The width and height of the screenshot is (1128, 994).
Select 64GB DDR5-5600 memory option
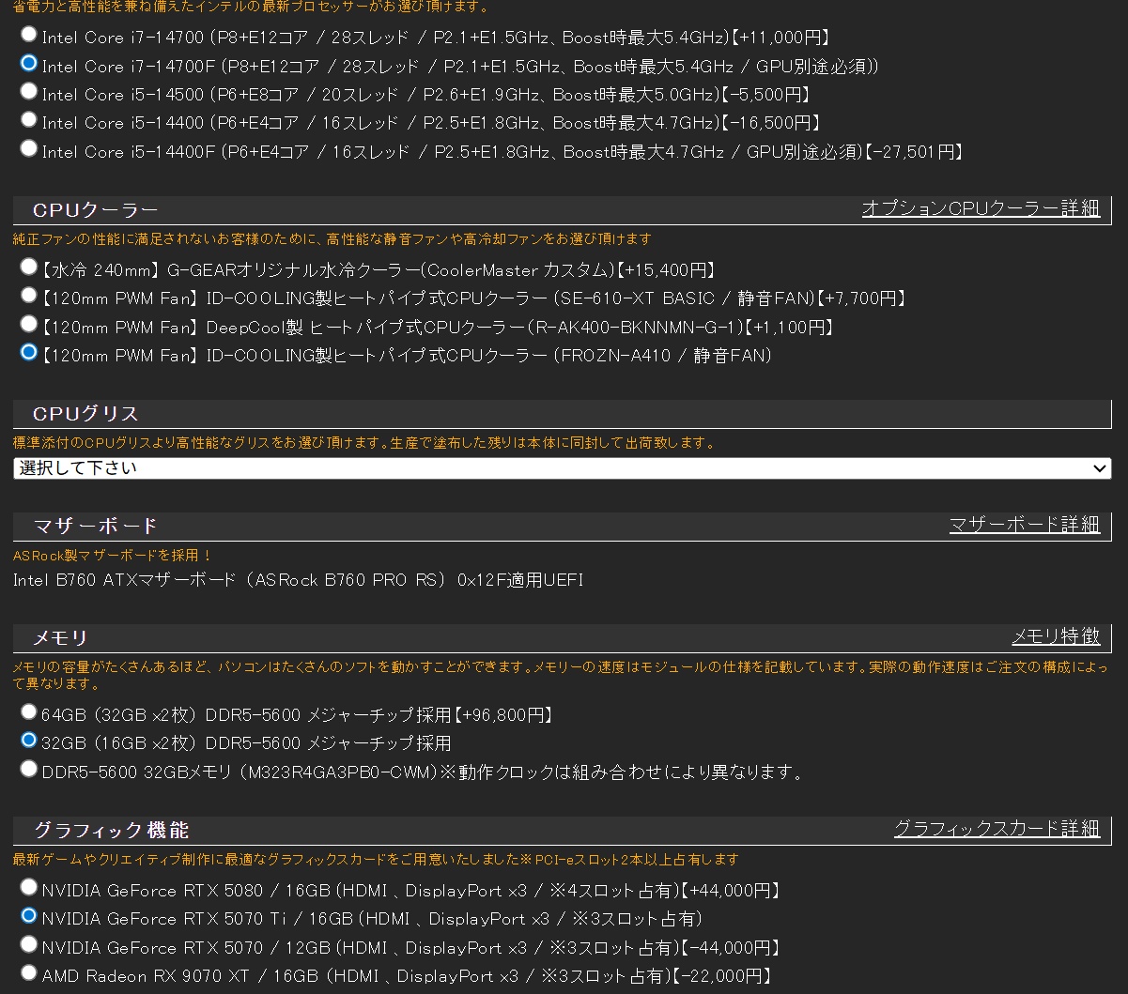(28, 712)
